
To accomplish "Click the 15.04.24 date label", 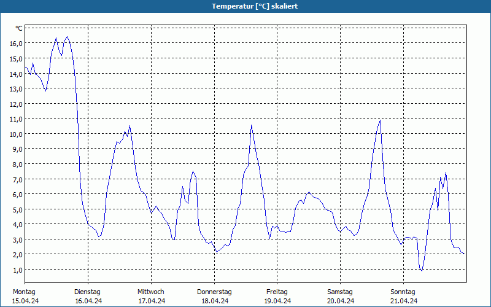I will click(25, 301).
